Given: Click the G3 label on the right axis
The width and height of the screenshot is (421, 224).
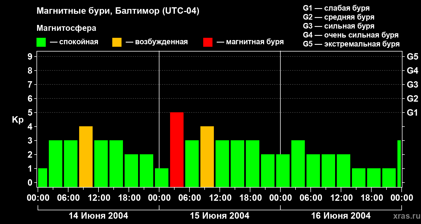Looking at the screenshot, I should 412,85.
